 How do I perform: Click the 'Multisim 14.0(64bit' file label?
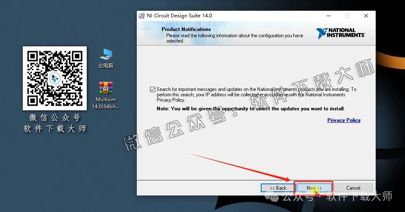(105, 103)
